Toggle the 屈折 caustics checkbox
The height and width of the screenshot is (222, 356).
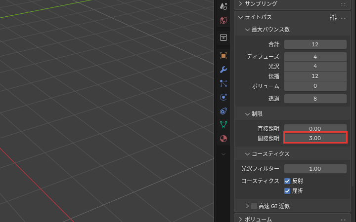(x=287, y=191)
